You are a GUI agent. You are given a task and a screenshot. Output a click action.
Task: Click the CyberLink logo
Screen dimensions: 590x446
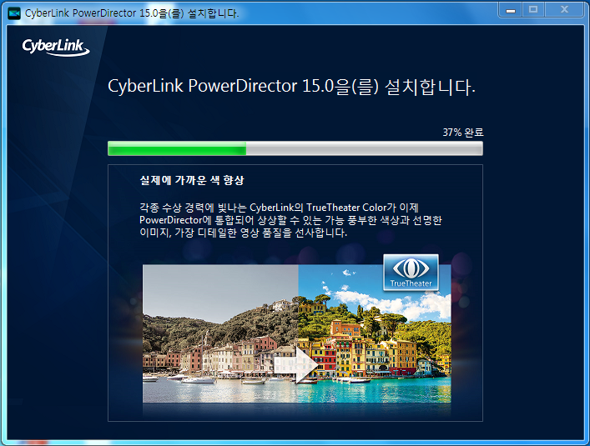56,48
